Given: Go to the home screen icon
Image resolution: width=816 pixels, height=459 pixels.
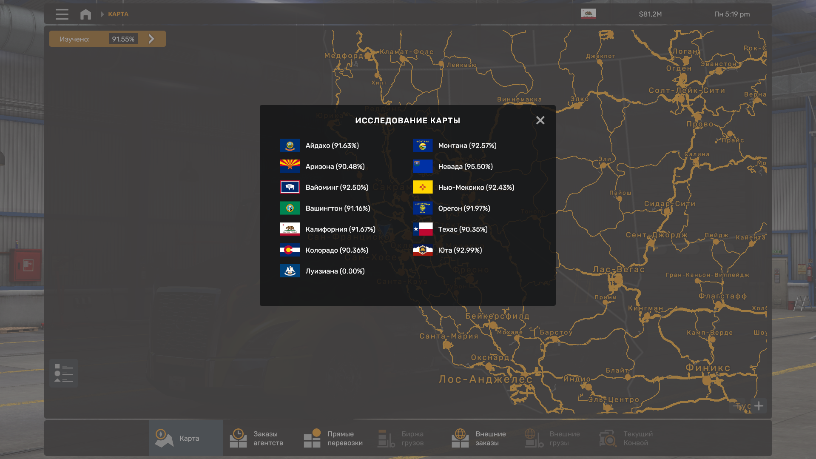Looking at the screenshot, I should [85, 14].
